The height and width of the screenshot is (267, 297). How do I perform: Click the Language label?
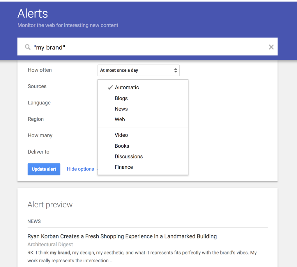point(39,103)
